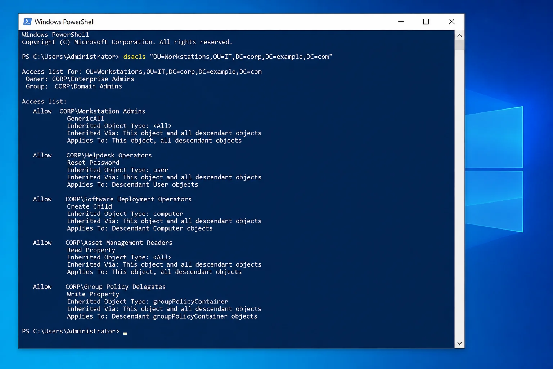Screen dimensions: 553x369
Task: Click the 'Read Property' permission
Action: tap(91, 250)
